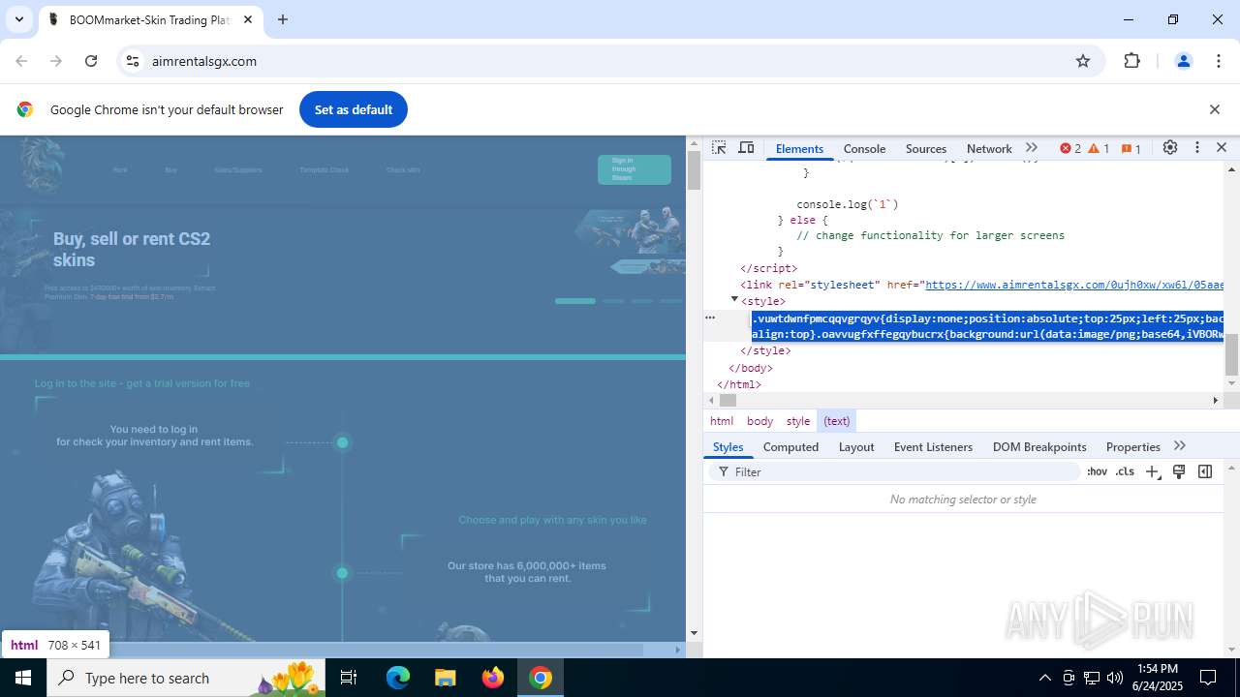Switch to the Console tab
Viewport: 1240px width, 697px height.
864,148
